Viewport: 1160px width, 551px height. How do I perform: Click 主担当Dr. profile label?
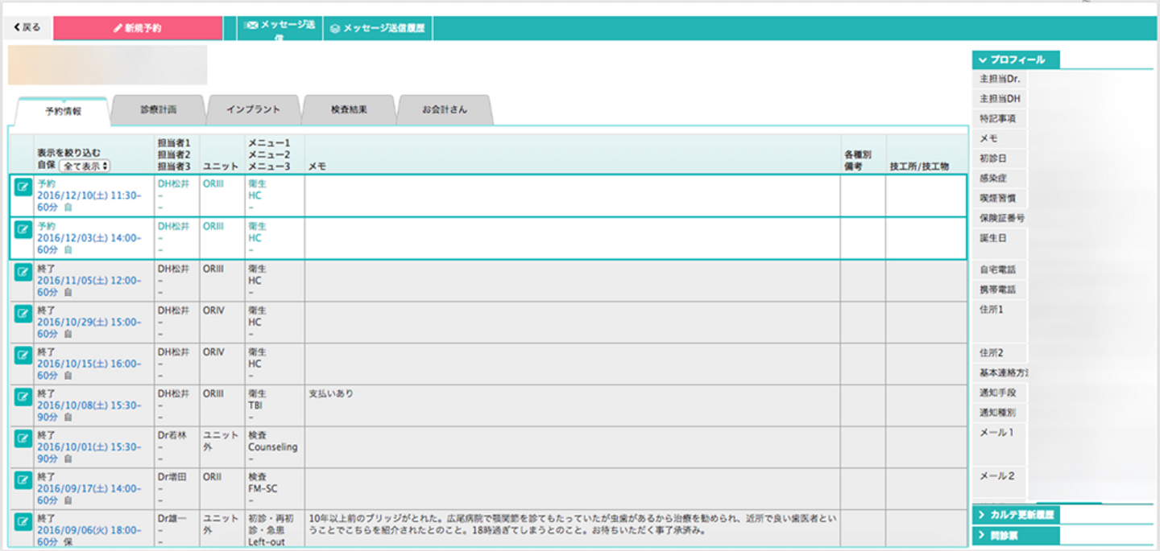pyautogui.click(x=1000, y=80)
